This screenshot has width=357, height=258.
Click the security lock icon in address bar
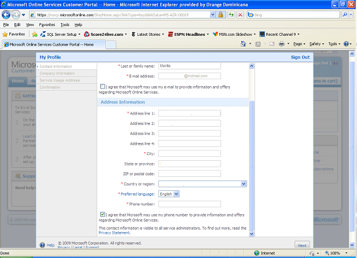point(220,15)
